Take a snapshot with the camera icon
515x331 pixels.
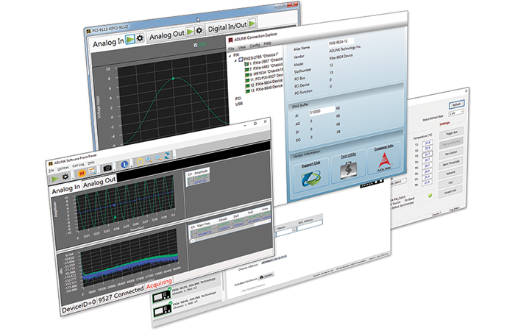tap(107, 168)
